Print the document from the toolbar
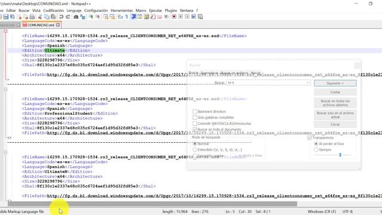Screen dimensions: 382x215 pos(32,17)
